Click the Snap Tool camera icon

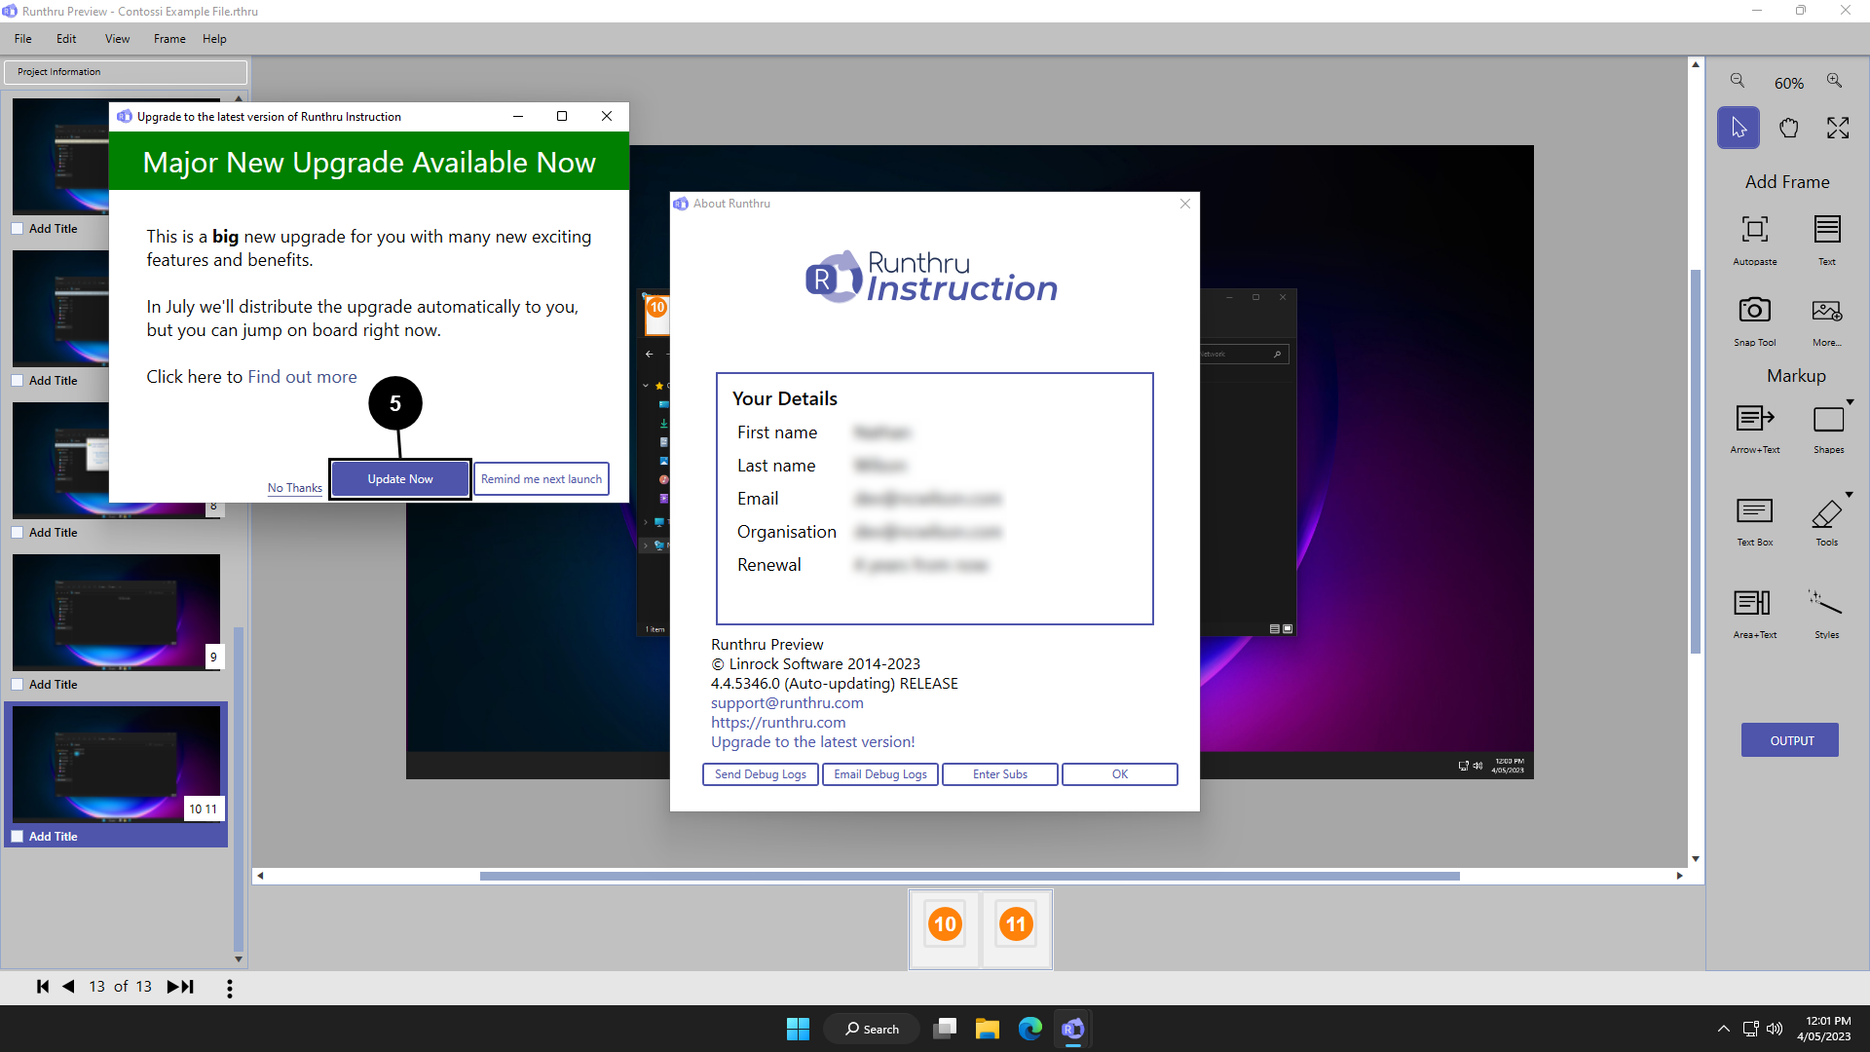coord(1754,311)
